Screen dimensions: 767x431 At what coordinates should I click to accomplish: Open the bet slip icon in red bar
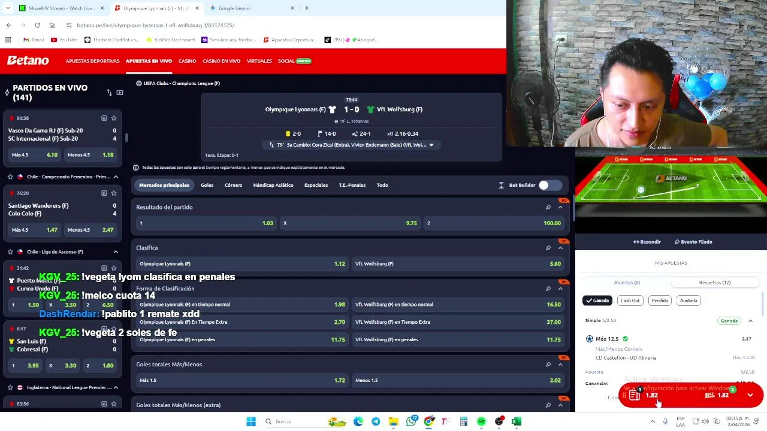pyautogui.click(x=635, y=395)
